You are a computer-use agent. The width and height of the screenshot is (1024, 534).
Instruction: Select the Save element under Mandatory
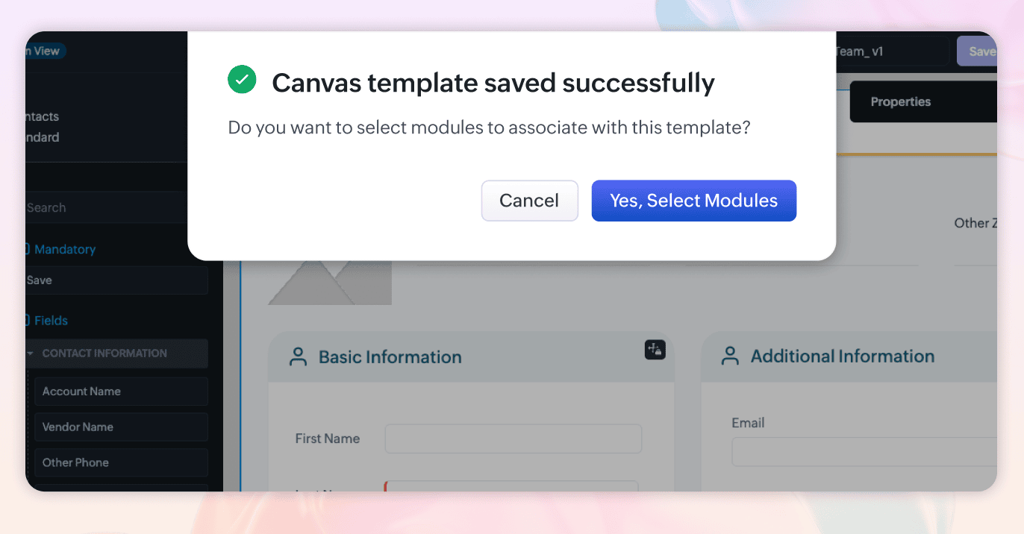(x=116, y=280)
